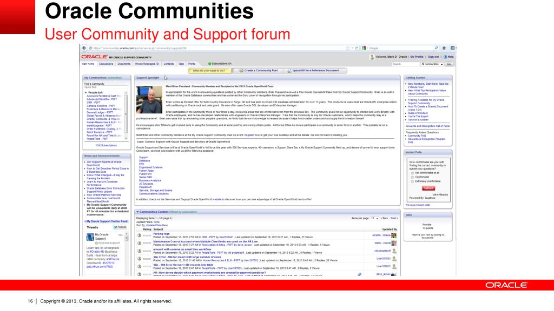
Task: Open the Community FAQ link
Action: (417, 136)
